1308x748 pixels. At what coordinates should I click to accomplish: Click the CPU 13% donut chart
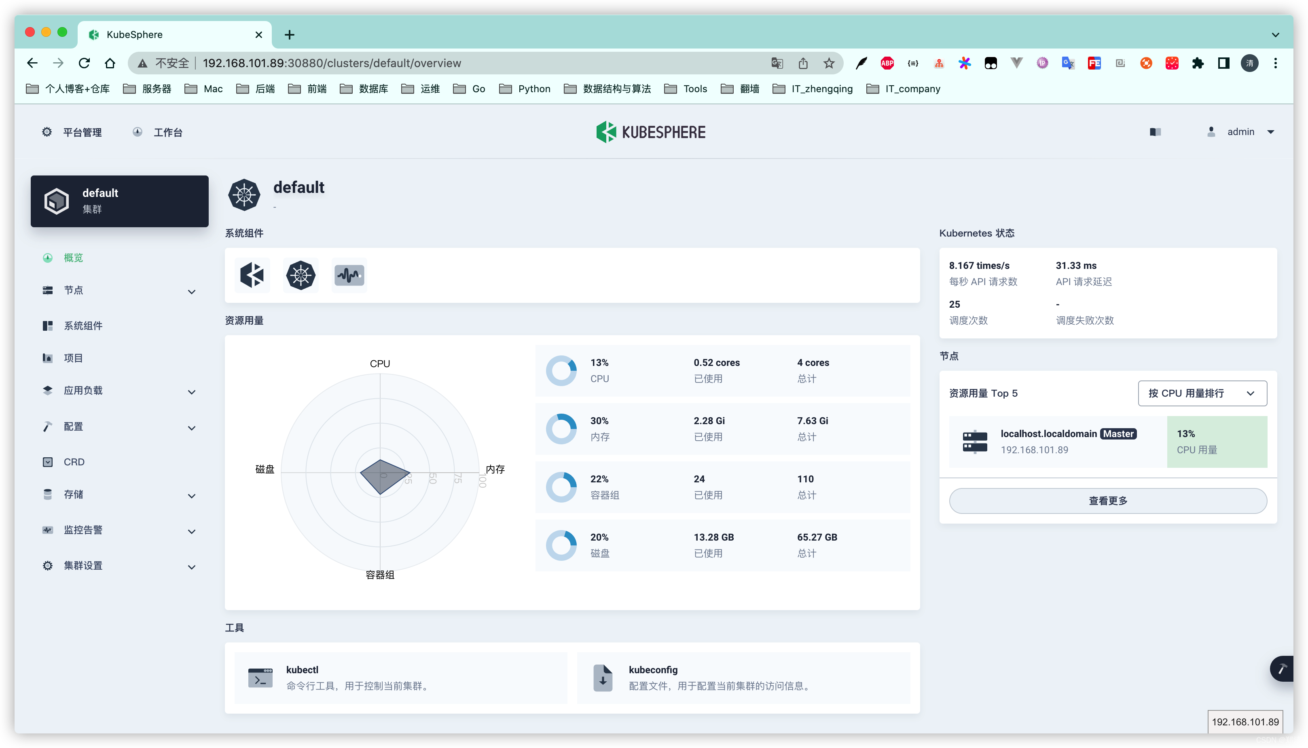[x=561, y=370]
